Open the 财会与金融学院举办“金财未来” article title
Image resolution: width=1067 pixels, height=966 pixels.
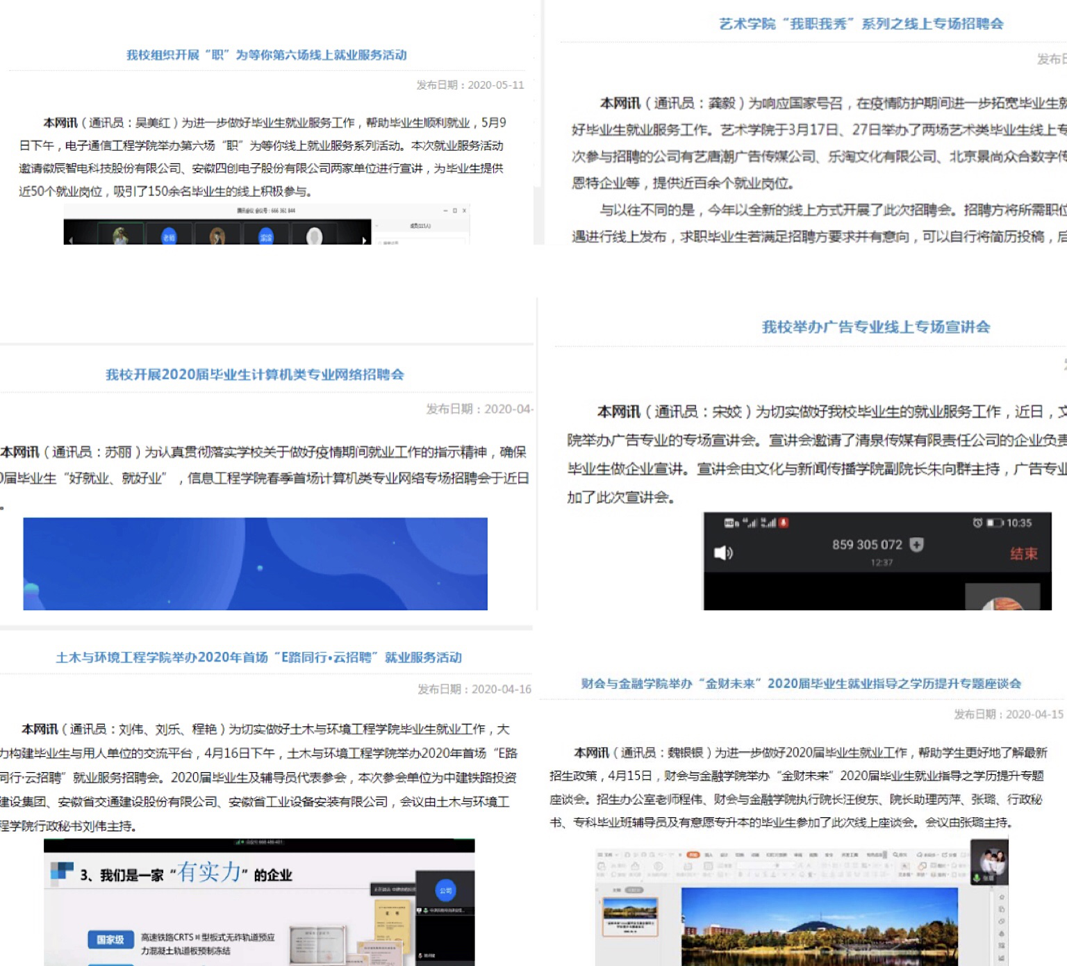801,684
